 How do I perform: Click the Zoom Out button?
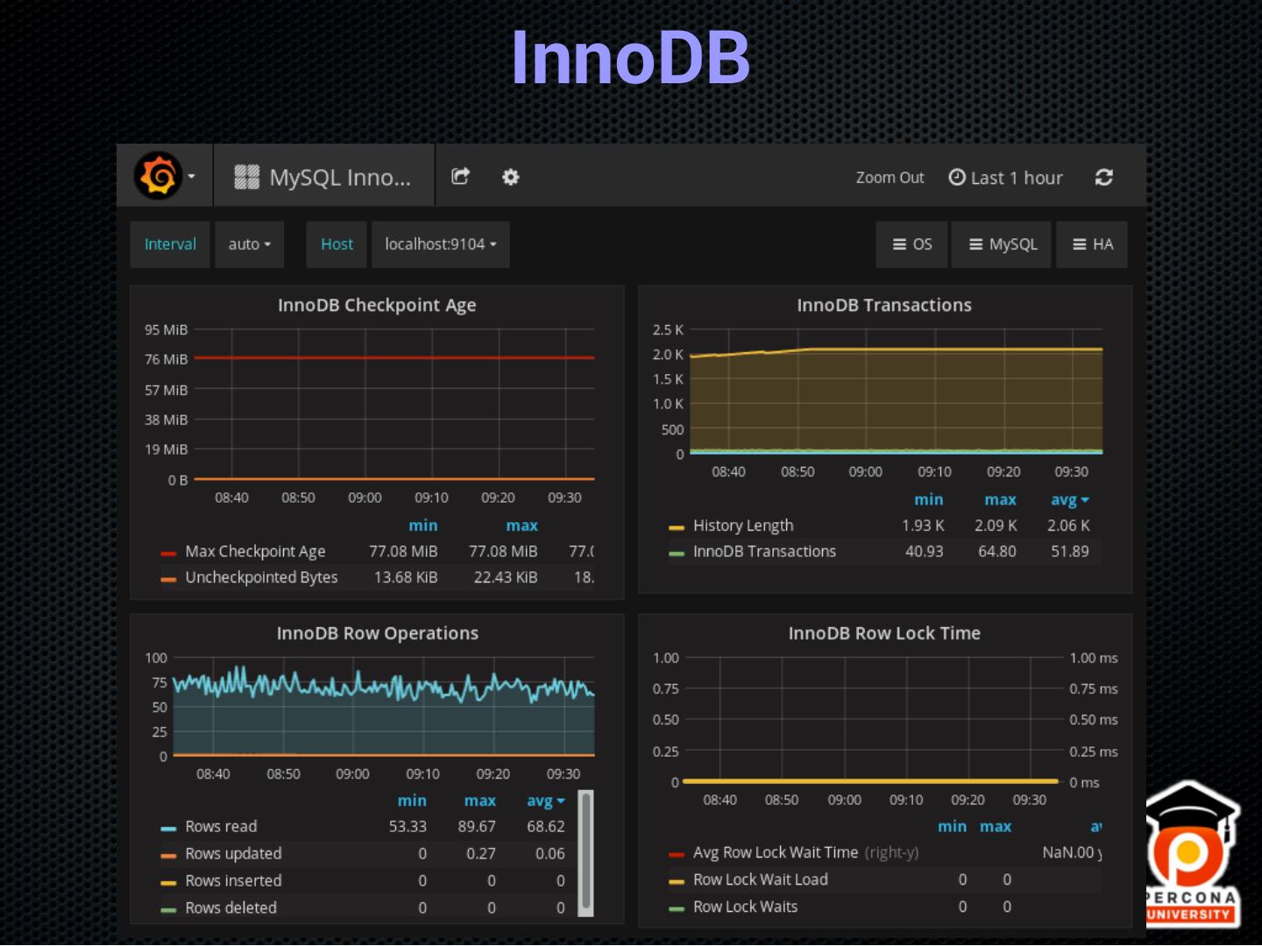tap(890, 178)
